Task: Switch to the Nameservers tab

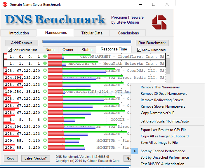Action: click(56, 32)
